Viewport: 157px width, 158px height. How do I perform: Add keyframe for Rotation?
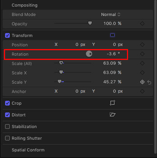coord(142,54)
